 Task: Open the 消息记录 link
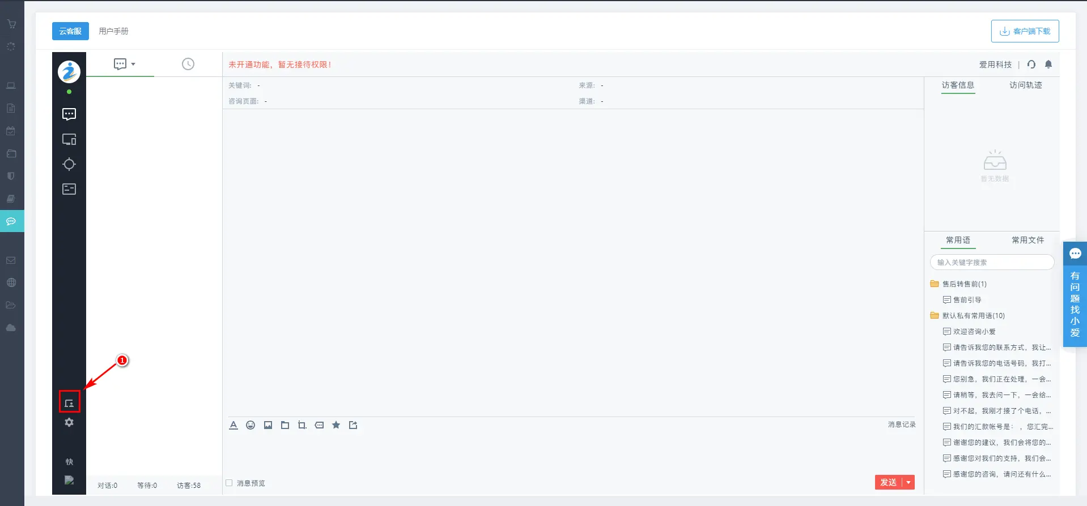tap(901, 424)
